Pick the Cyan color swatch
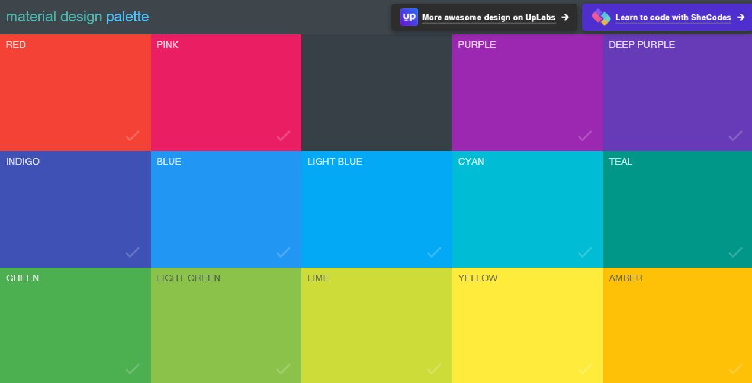 tap(527, 209)
